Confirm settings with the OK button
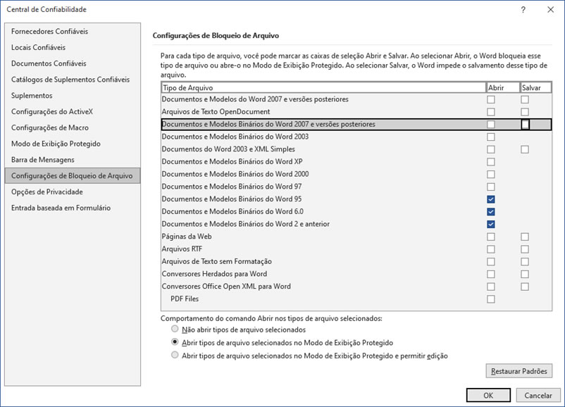This screenshot has height=407, width=565. click(x=488, y=396)
